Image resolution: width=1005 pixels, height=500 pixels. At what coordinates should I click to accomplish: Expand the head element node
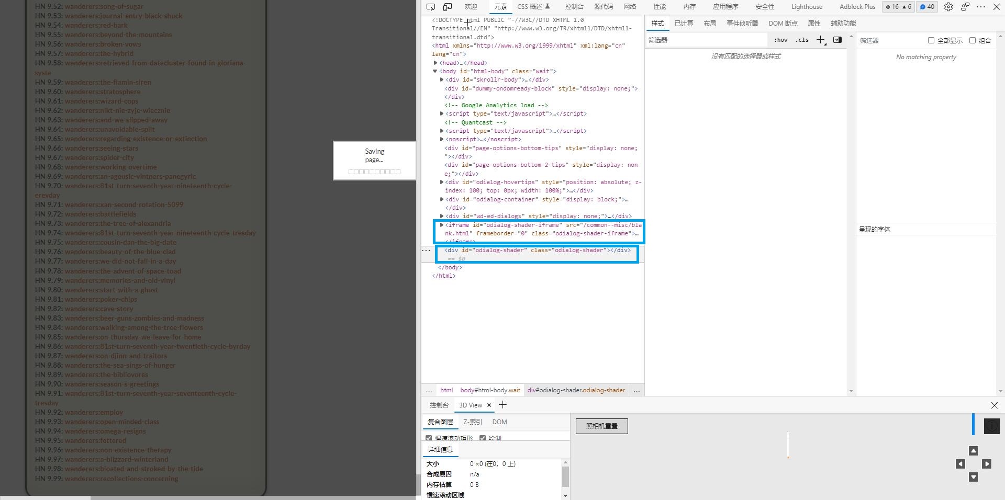(435, 63)
